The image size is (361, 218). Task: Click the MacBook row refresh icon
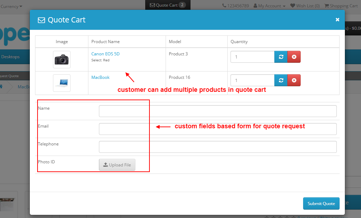[281, 80]
